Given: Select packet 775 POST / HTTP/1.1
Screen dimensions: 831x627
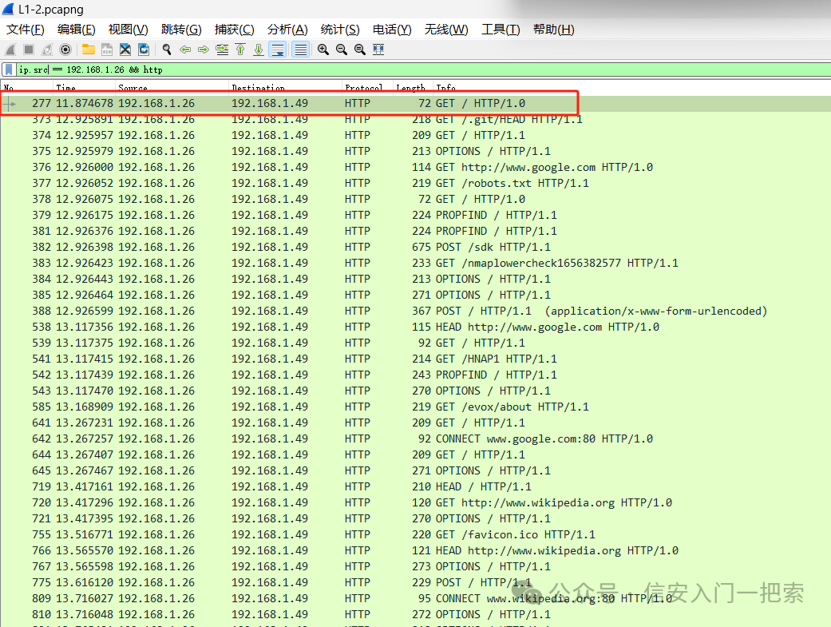Looking at the screenshot, I should (x=415, y=582).
